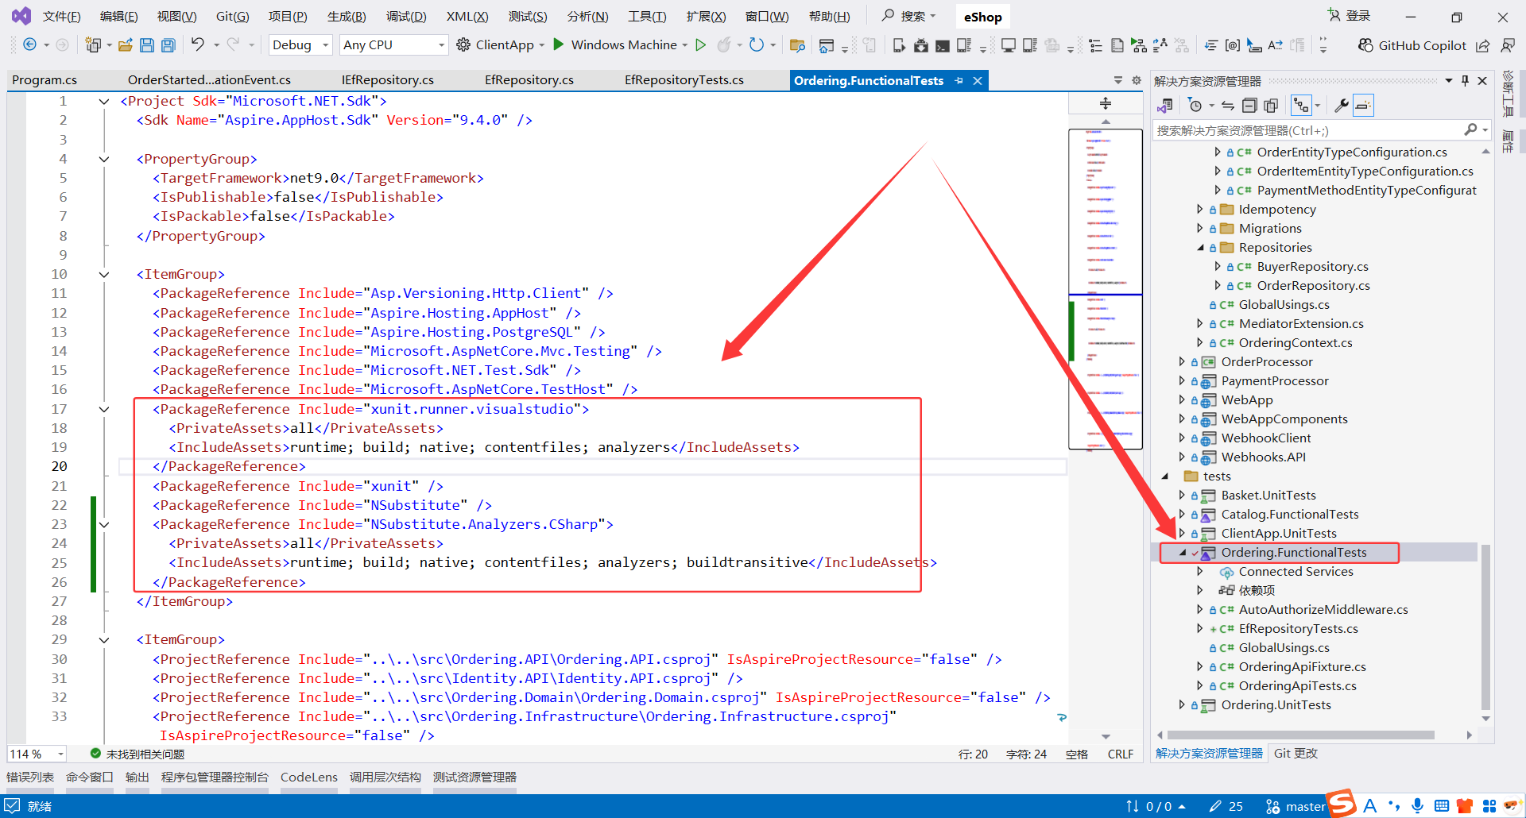1526x818 pixels.
Task: Start debugging with the green play arrow
Action: pos(559,44)
